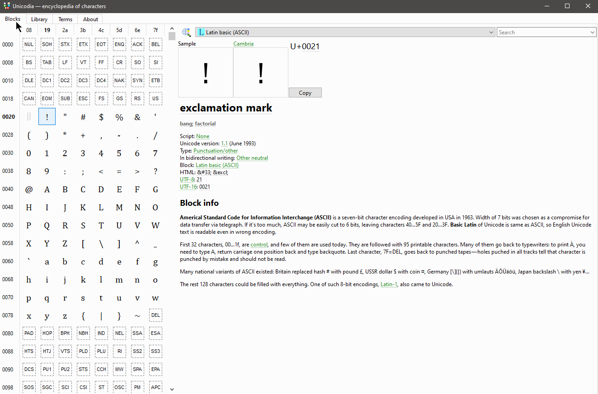Select the ESC control character cell
This screenshot has width=598, height=394.
click(x=83, y=98)
